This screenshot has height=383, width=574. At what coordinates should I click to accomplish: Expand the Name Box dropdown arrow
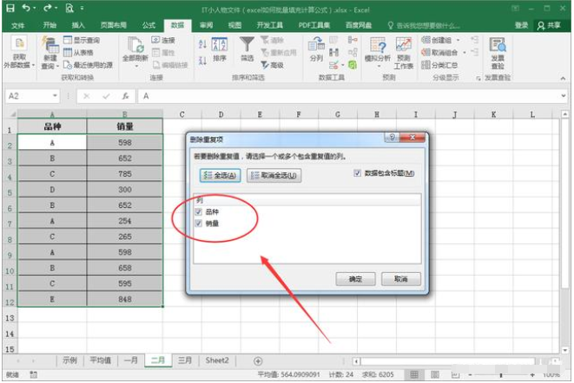pos(56,96)
